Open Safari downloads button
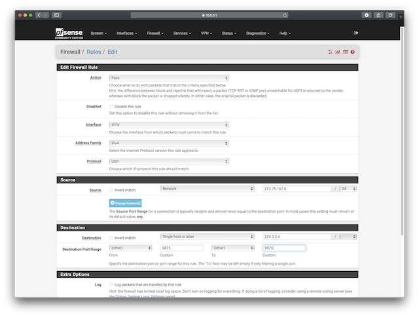 [367, 15]
